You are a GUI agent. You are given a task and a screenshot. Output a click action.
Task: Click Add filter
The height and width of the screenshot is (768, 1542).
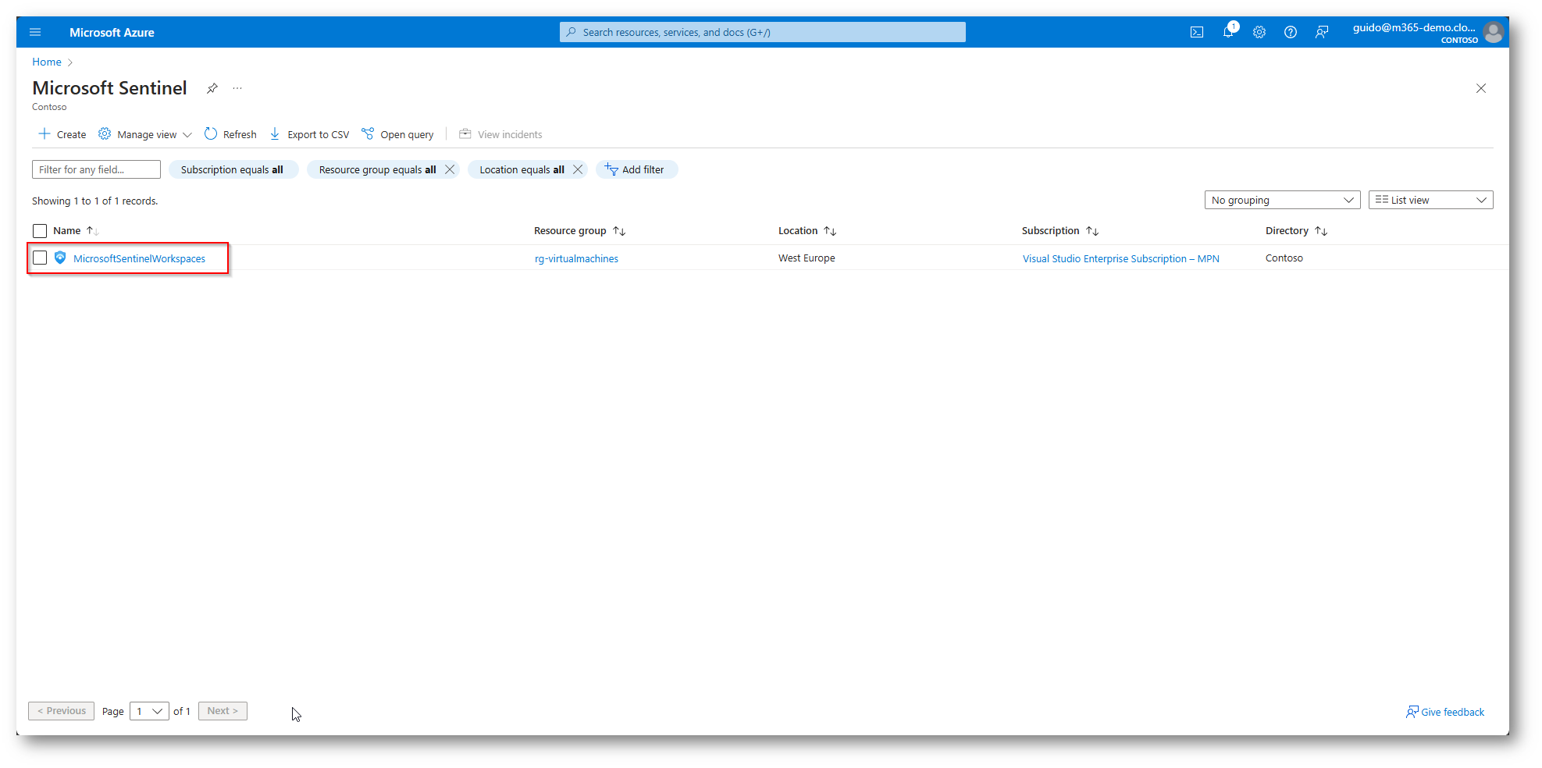pos(636,169)
